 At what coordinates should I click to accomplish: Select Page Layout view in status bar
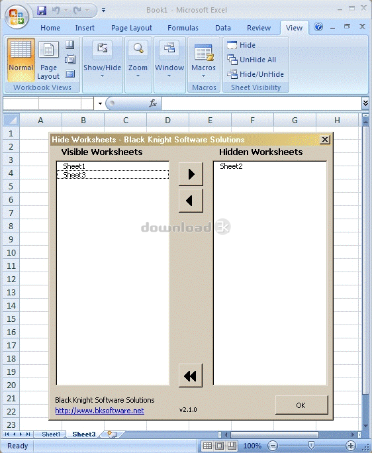point(220,446)
